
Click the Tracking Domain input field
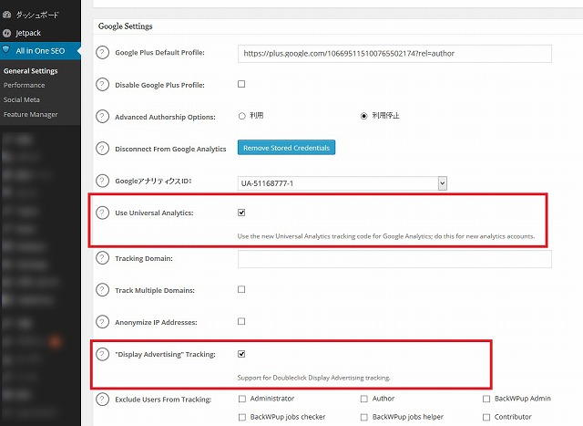pyautogui.click(x=394, y=259)
